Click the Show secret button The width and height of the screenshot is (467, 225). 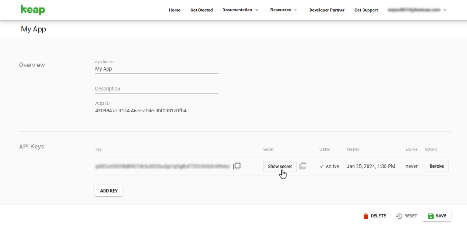(x=280, y=166)
